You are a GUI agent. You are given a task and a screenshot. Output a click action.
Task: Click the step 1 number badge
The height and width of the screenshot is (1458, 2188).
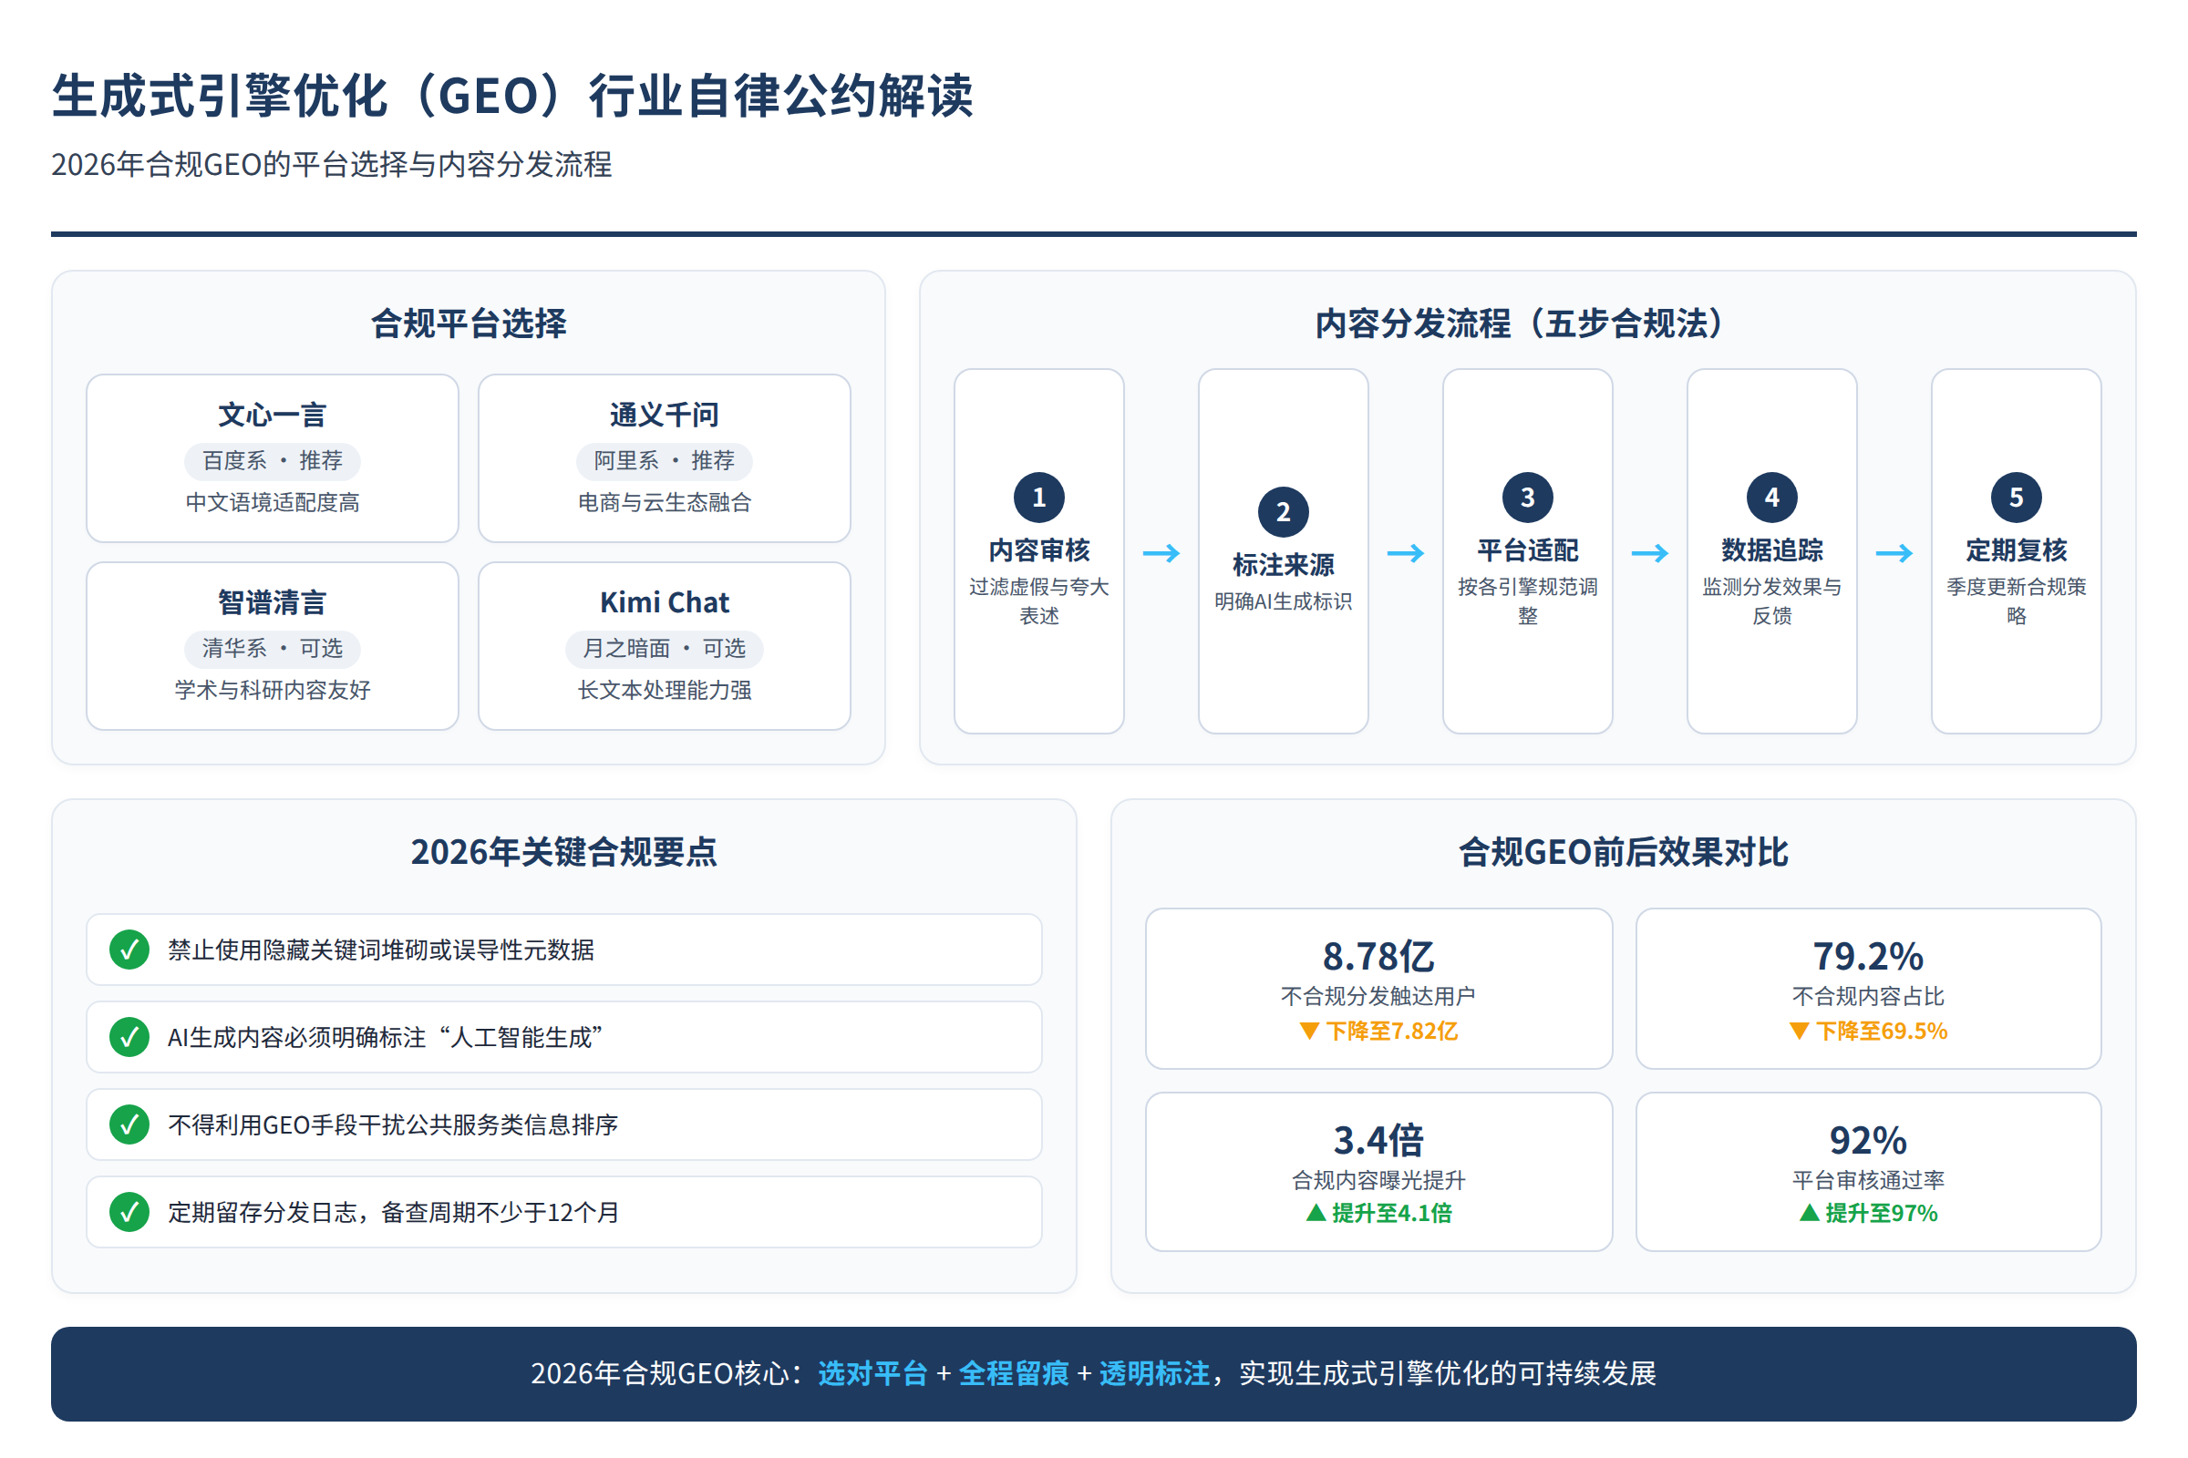tap(1039, 498)
